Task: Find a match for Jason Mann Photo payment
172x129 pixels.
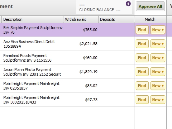Action: tap(142, 72)
